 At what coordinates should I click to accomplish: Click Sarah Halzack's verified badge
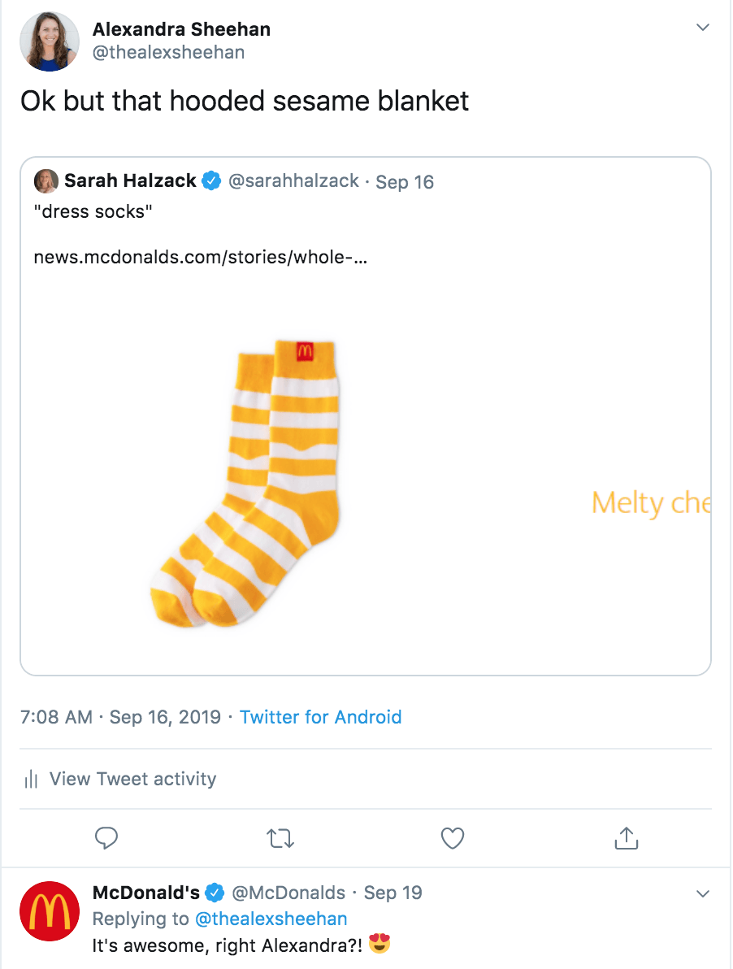tap(211, 181)
